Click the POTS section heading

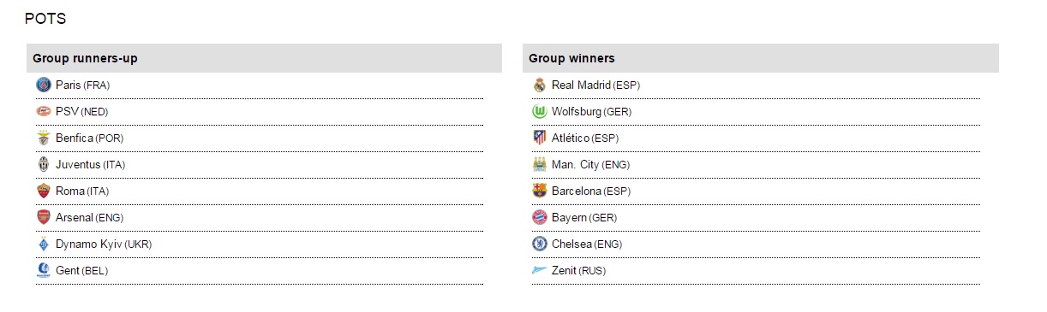(x=45, y=19)
